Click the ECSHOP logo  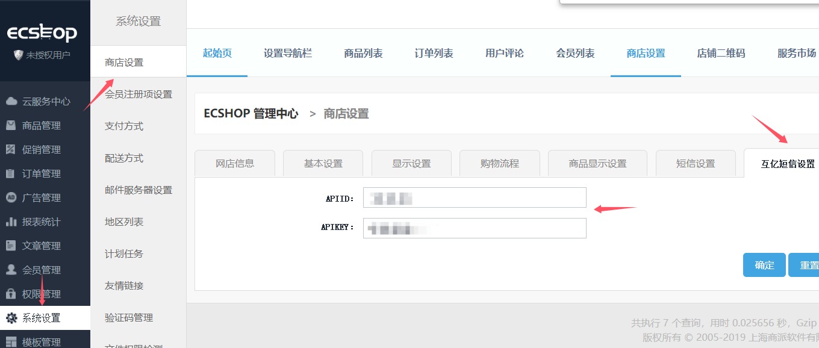42,33
